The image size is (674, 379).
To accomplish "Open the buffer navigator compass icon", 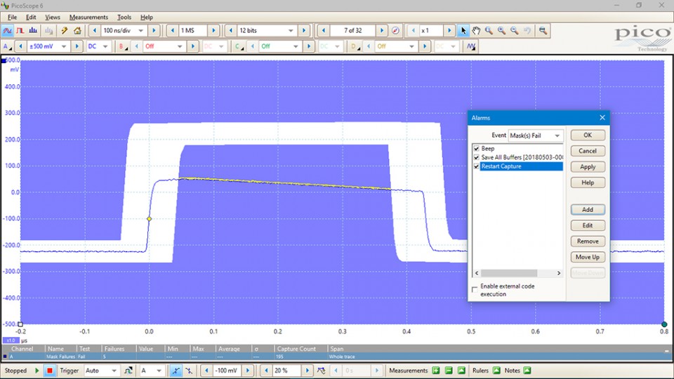I will tap(395, 31).
